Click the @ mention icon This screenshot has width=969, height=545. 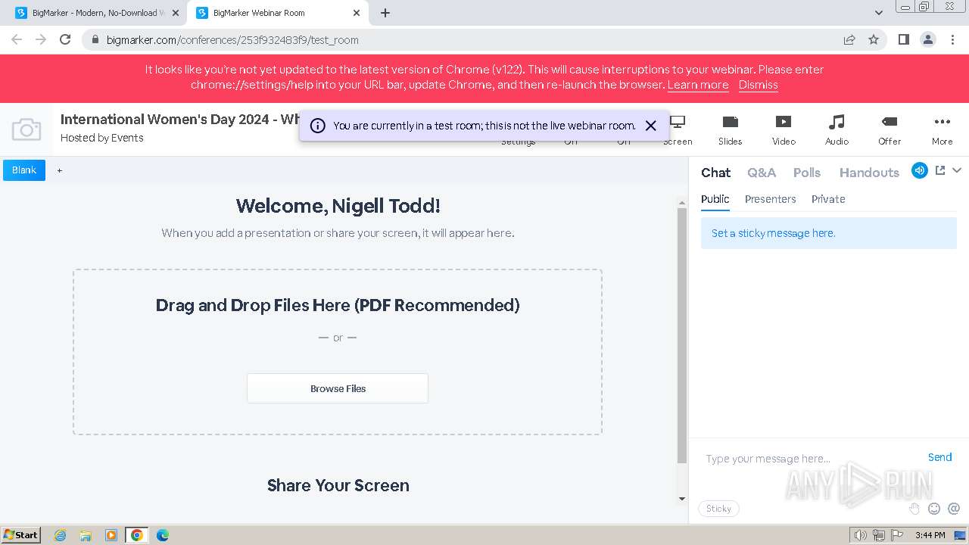[954, 509]
